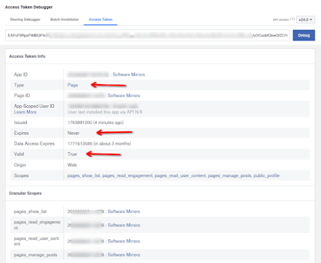
Task: Click the granular 'pages_manage_posts' row label
Action: click(x=35, y=255)
